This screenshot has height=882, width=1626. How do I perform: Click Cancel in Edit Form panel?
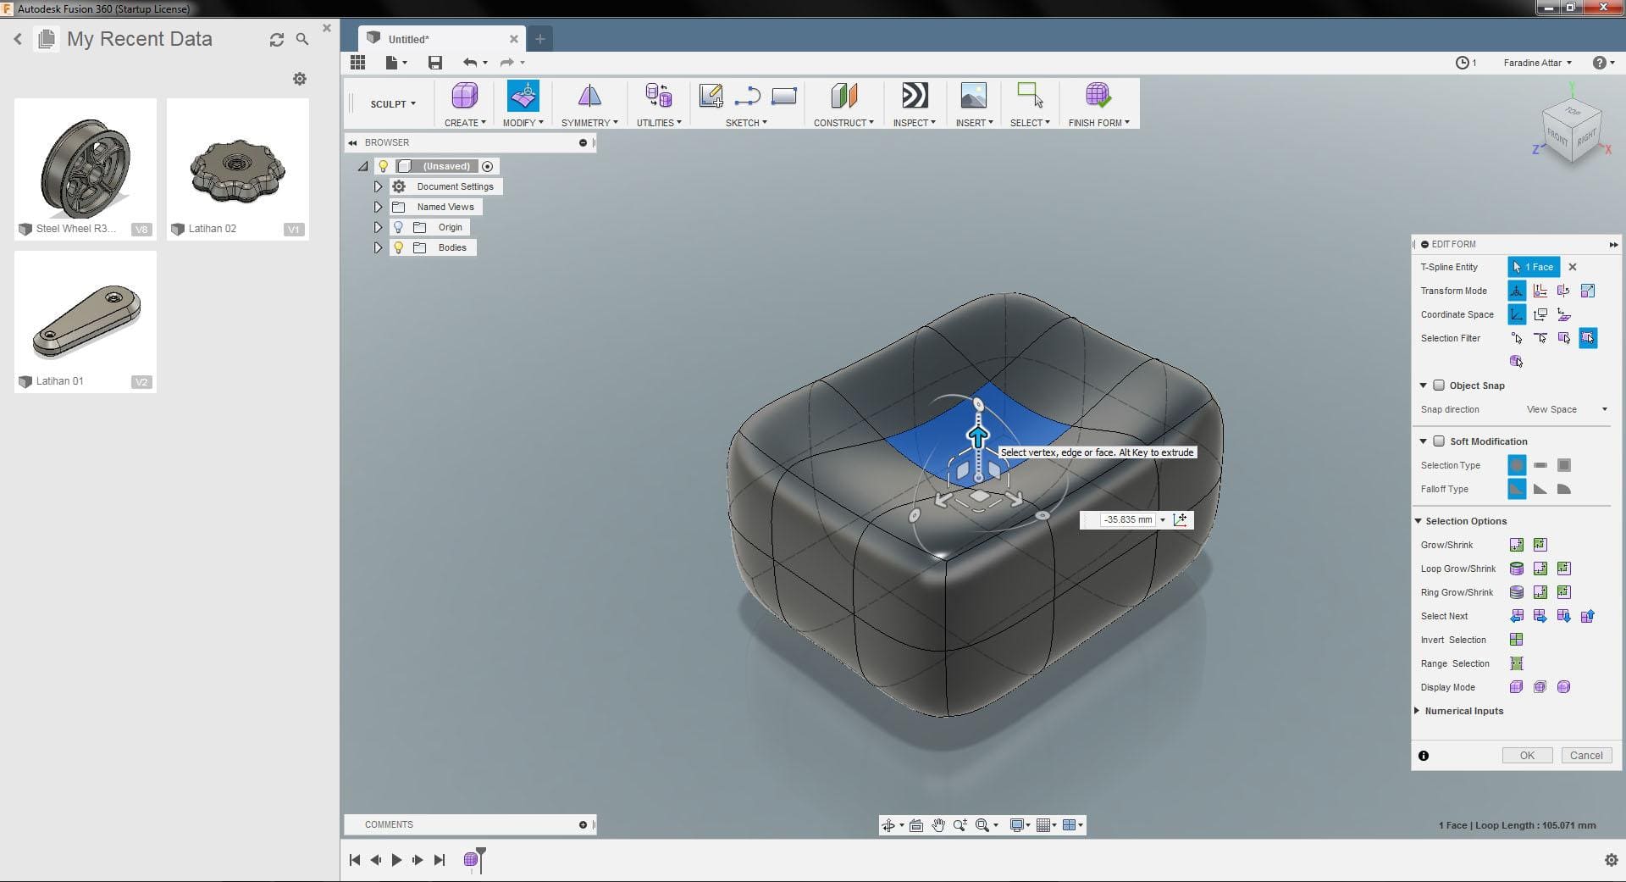1585,756
